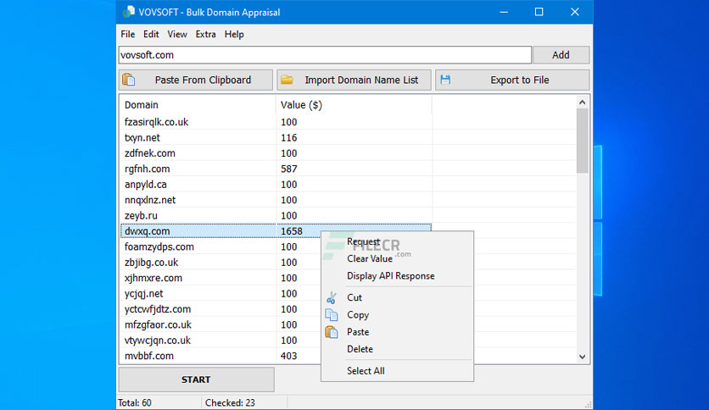Open the View menu
The height and width of the screenshot is (410, 709).
click(176, 35)
